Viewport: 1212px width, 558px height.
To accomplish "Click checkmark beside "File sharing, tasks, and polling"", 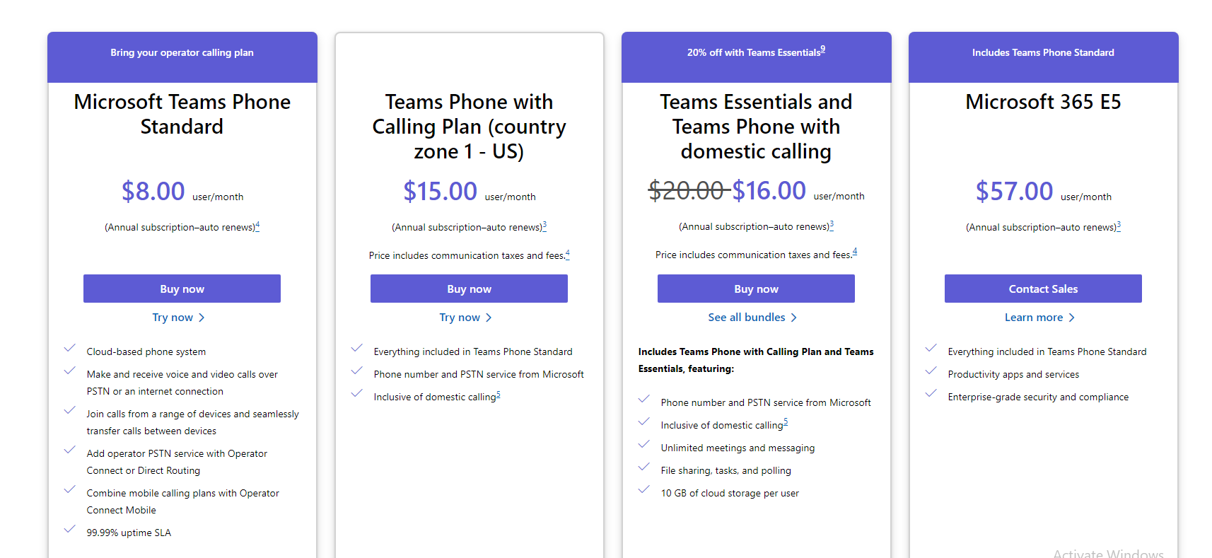I will click(644, 467).
